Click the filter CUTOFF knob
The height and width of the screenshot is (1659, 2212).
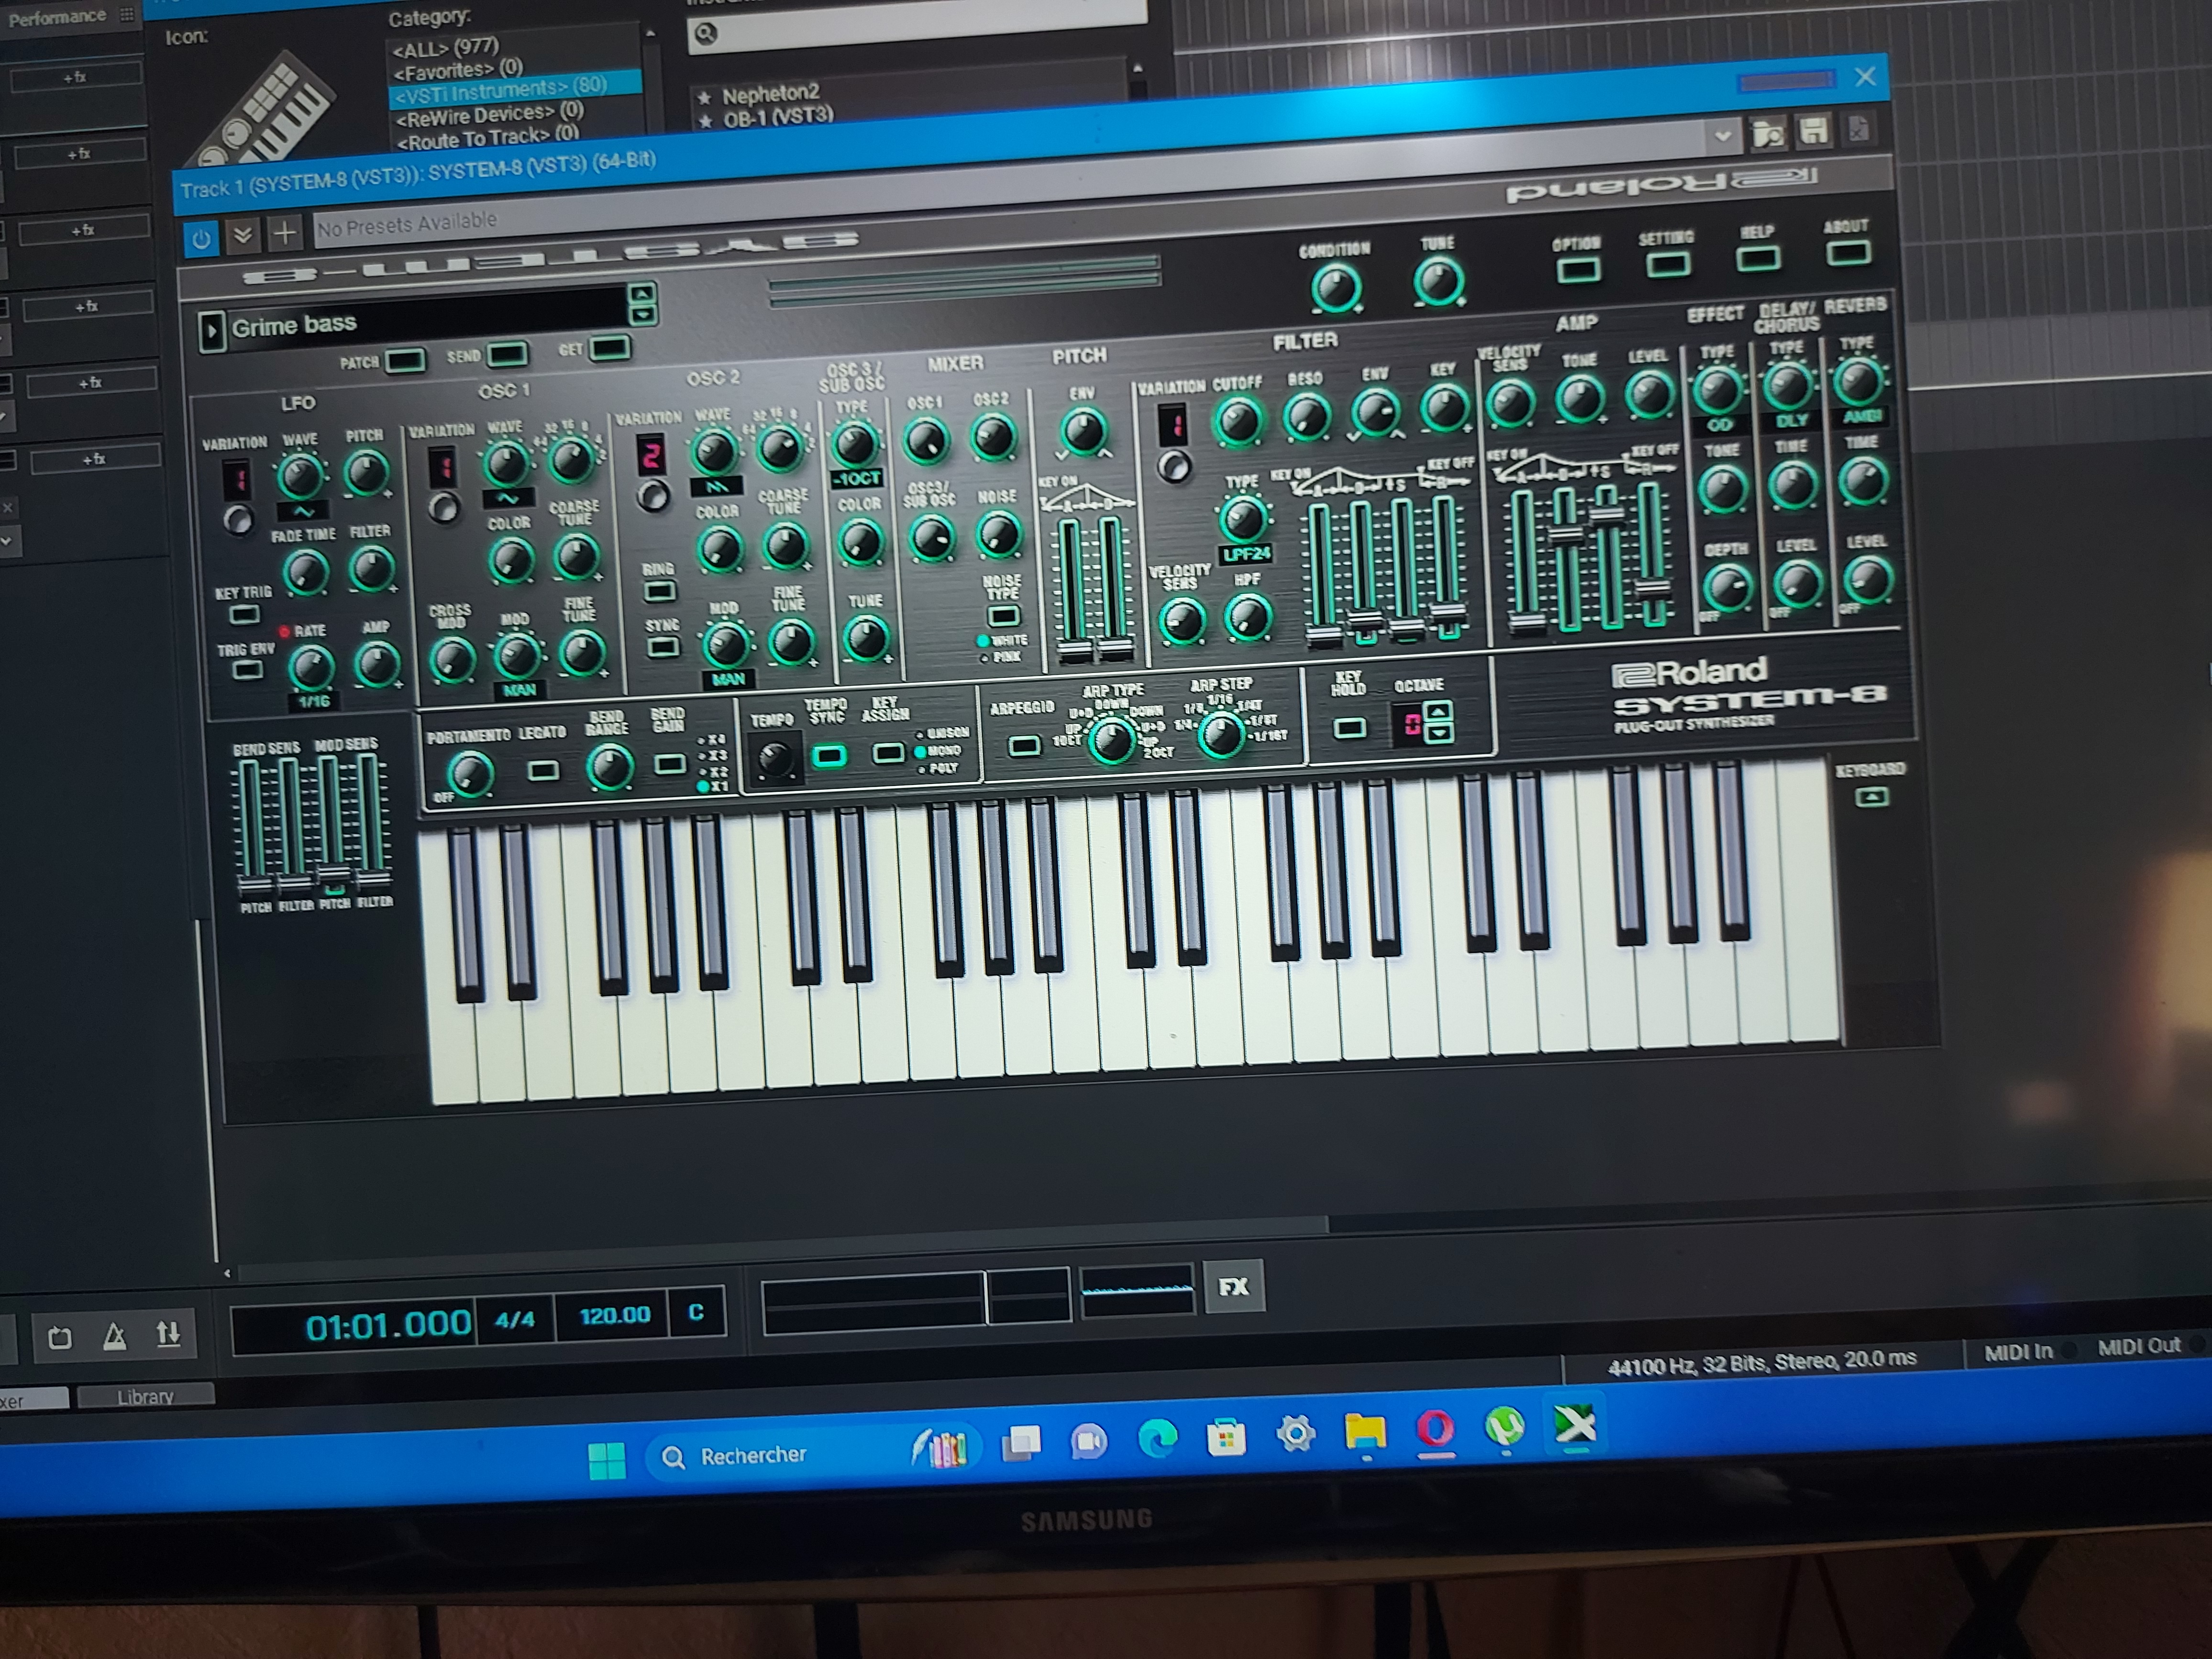click(x=1238, y=421)
